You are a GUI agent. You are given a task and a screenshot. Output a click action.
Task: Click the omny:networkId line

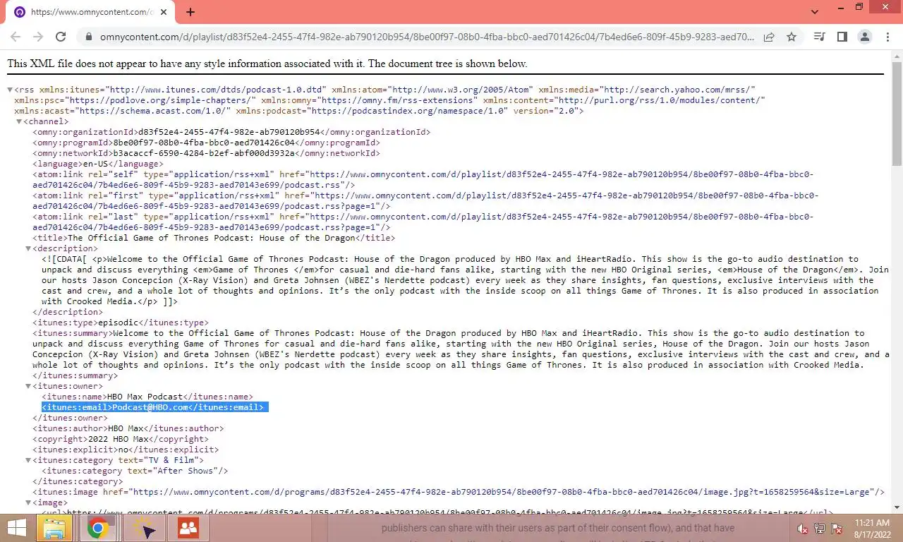[205, 153]
